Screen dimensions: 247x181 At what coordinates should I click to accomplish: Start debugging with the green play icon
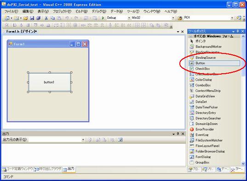(x=103, y=18)
